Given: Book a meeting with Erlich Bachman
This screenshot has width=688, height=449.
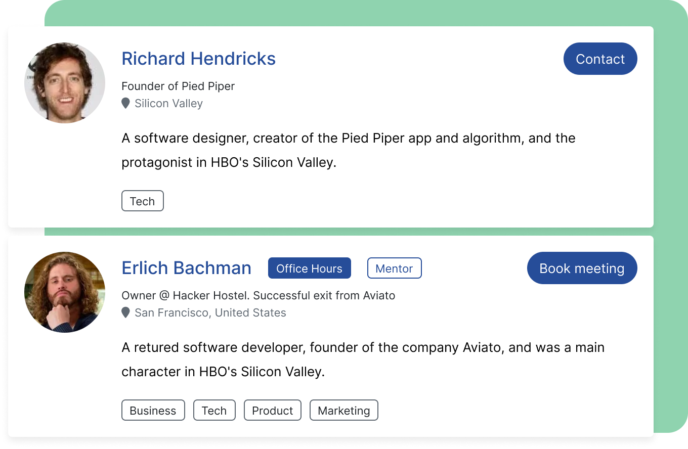Looking at the screenshot, I should click(582, 268).
